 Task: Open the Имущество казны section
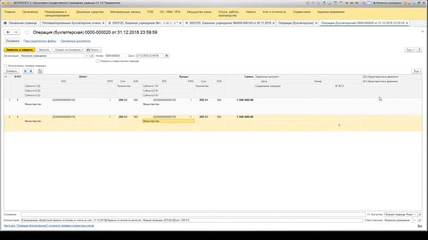click(199, 12)
